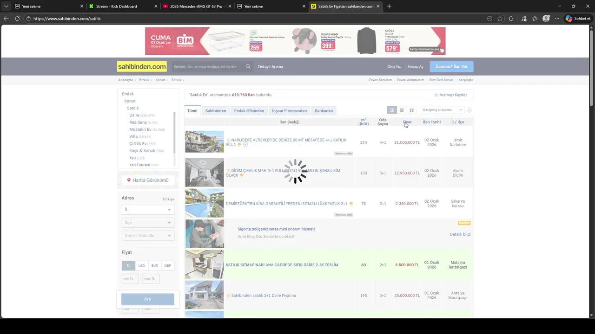This screenshot has width=595, height=334.
Task: Open Narlıdere villa listing thumbnail
Action: [x=205, y=141]
